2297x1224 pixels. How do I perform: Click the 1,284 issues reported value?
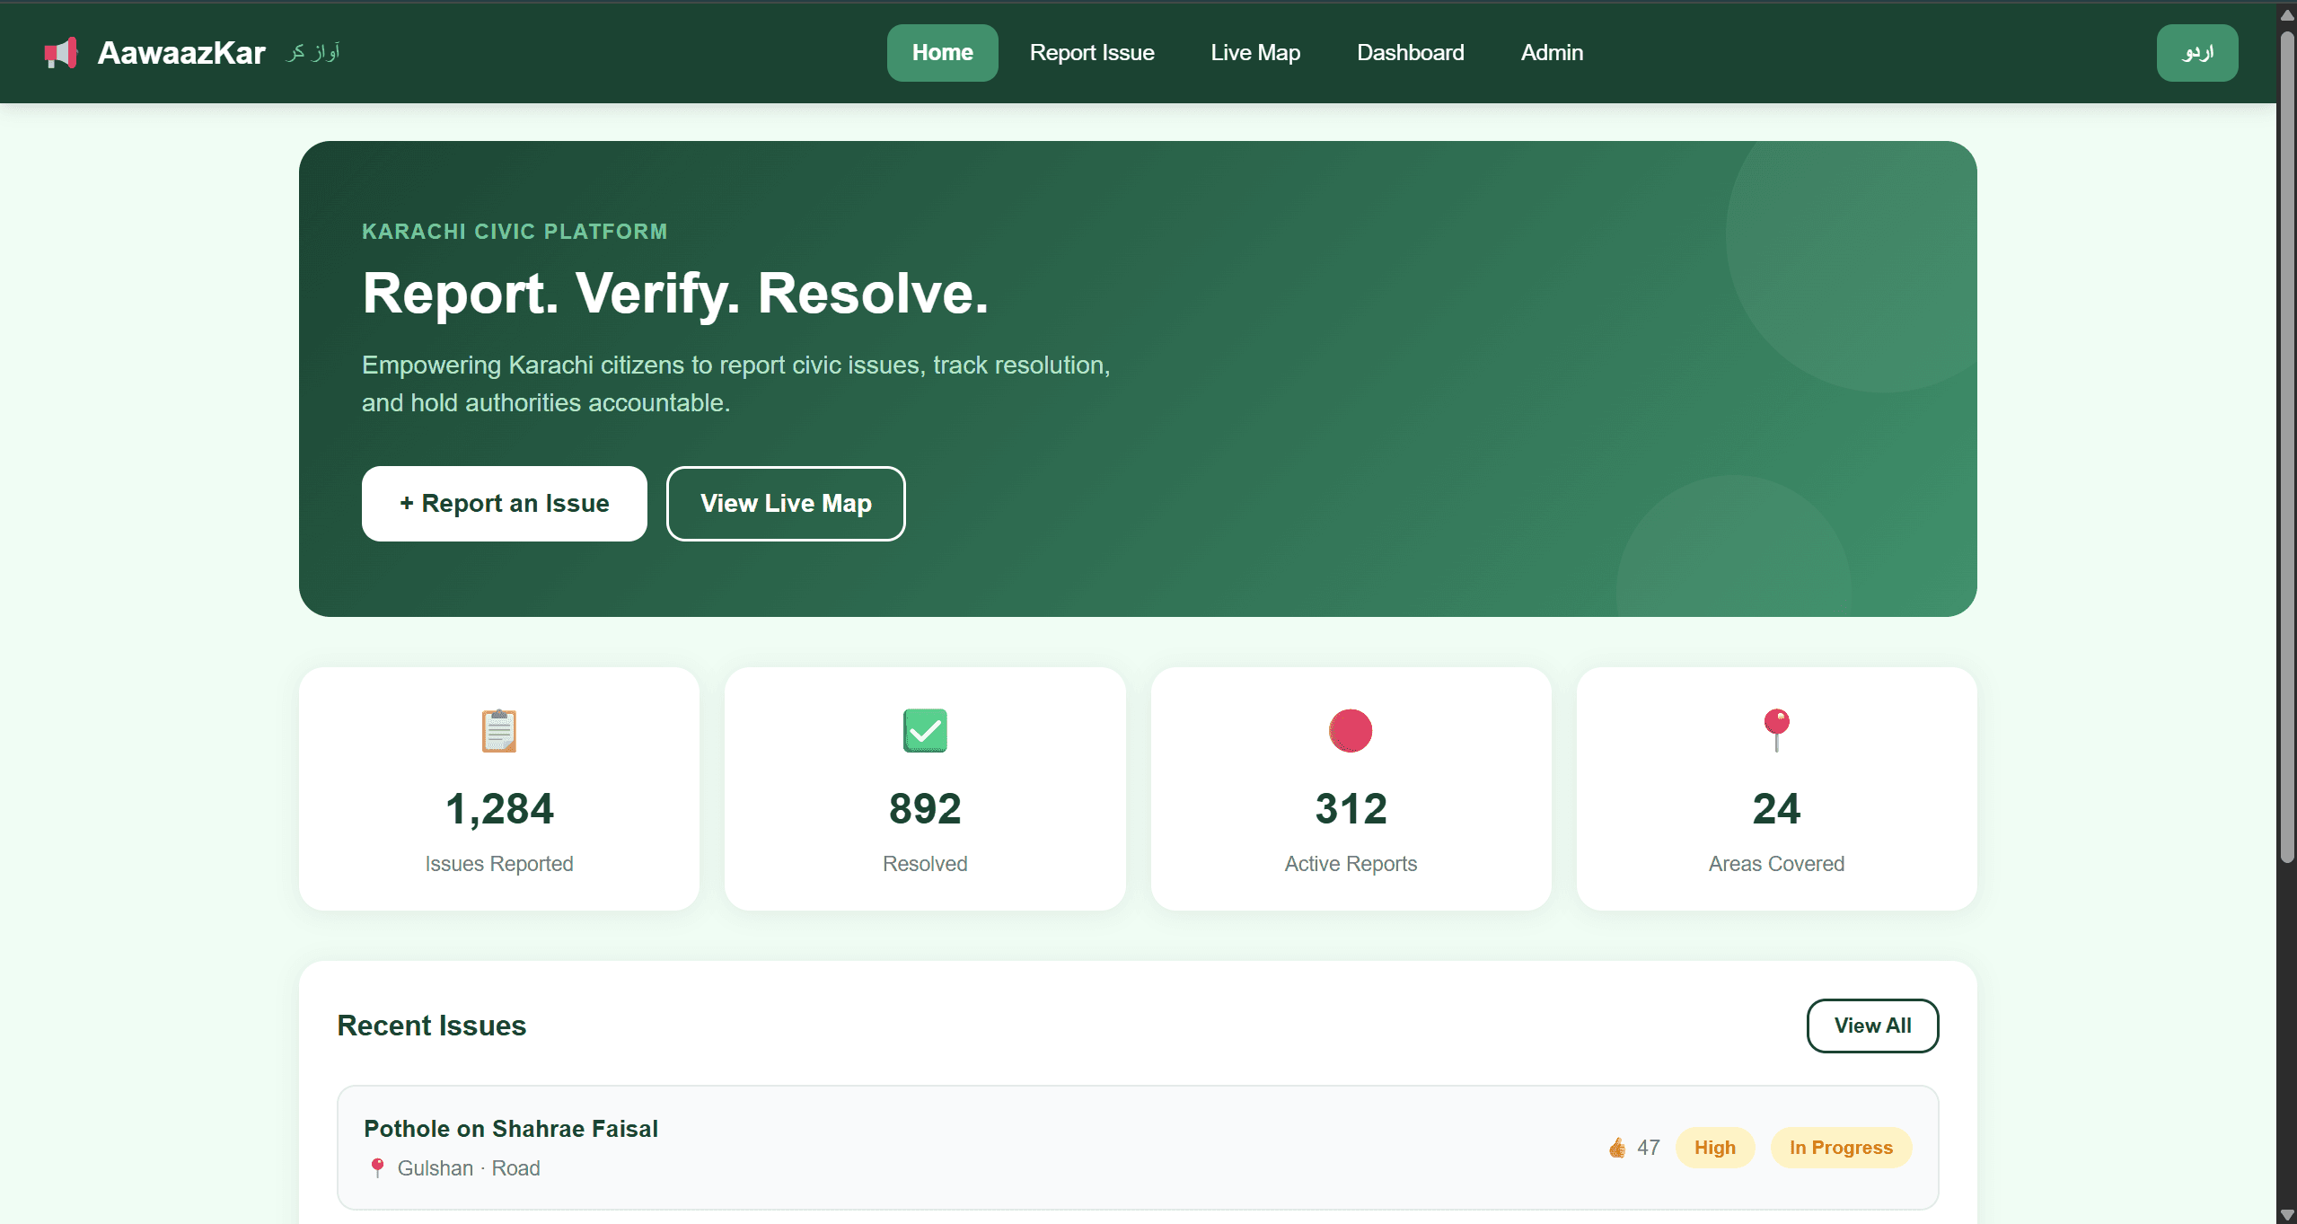(499, 808)
